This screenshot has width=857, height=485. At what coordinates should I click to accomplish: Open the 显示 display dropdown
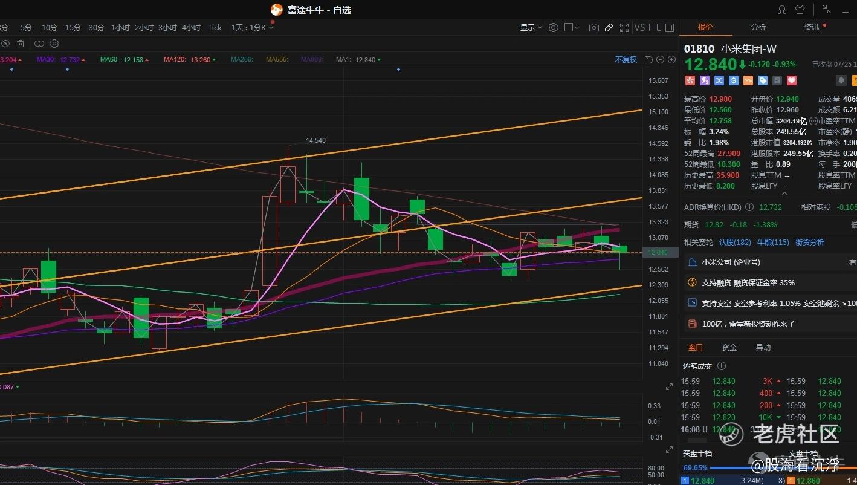click(531, 27)
